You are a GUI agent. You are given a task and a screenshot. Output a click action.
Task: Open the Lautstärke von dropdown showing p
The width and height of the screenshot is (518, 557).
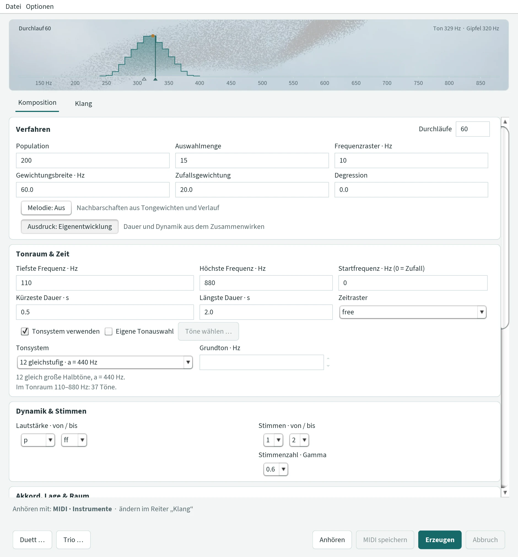[x=38, y=440]
